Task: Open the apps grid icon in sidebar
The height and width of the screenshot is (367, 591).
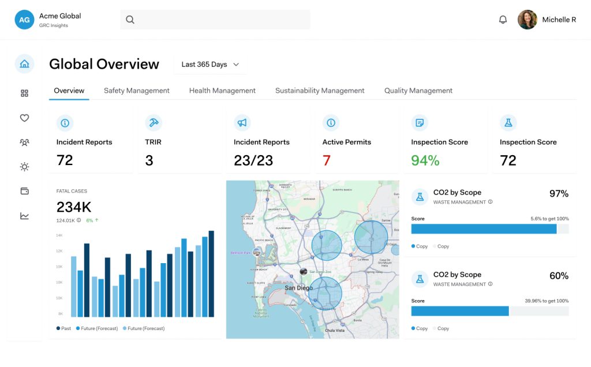Action: (x=24, y=93)
